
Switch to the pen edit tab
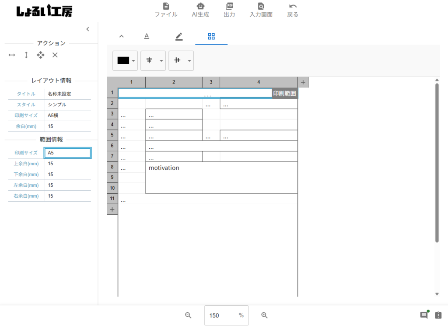click(x=179, y=36)
